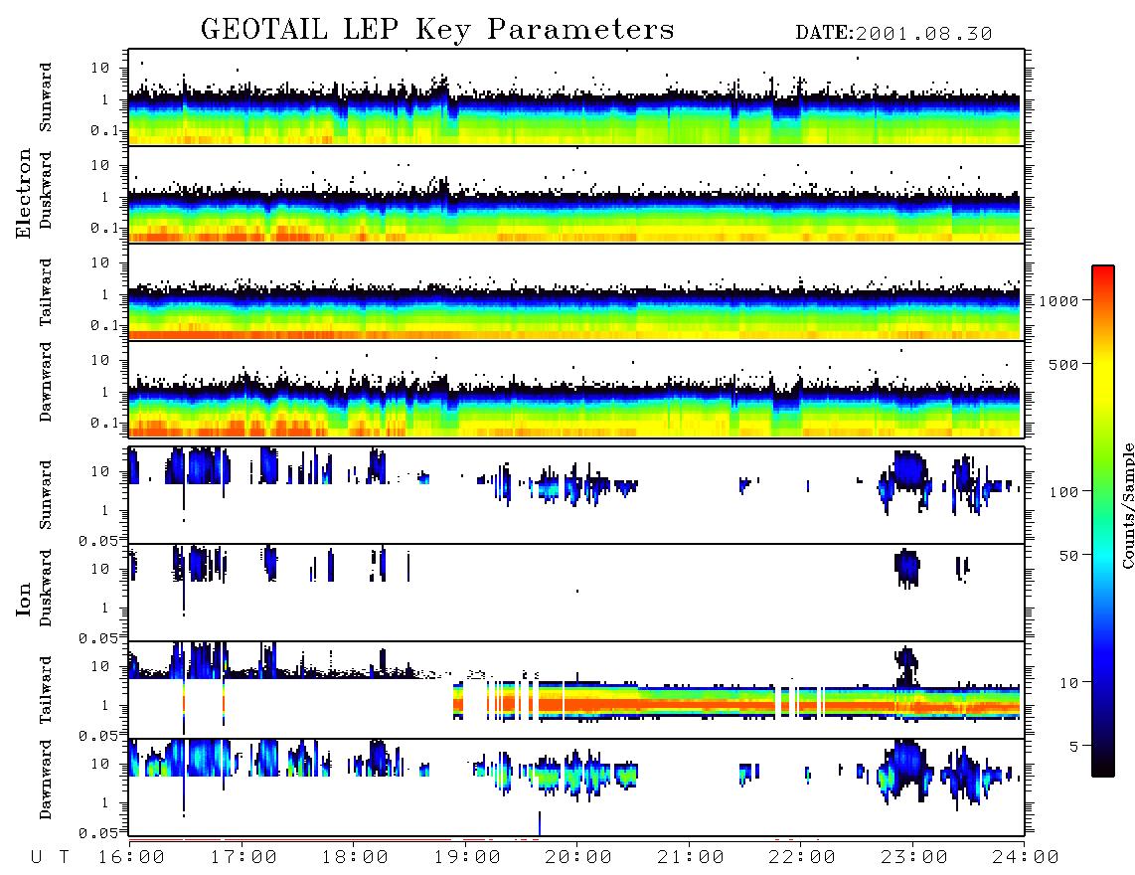Click the vertical "Electron" group label
The image size is (1135, 875).
(x=24, y=193)
